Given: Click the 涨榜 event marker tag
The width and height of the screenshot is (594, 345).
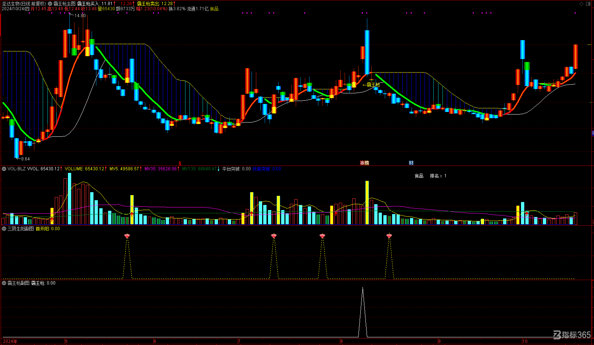Looking at the screenshot, I should click(x=364, y=163).
